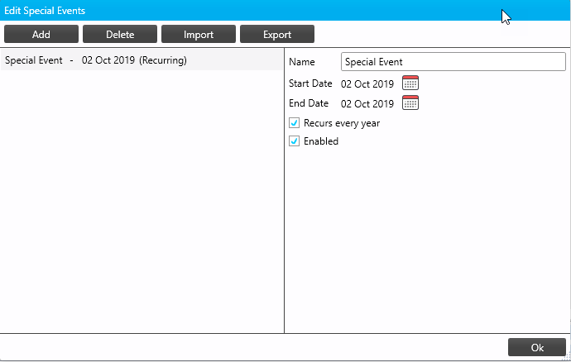The width and height of the screenshot is (571, 362).
Task: Confirm with the Ok button
Action: (537, 347)
